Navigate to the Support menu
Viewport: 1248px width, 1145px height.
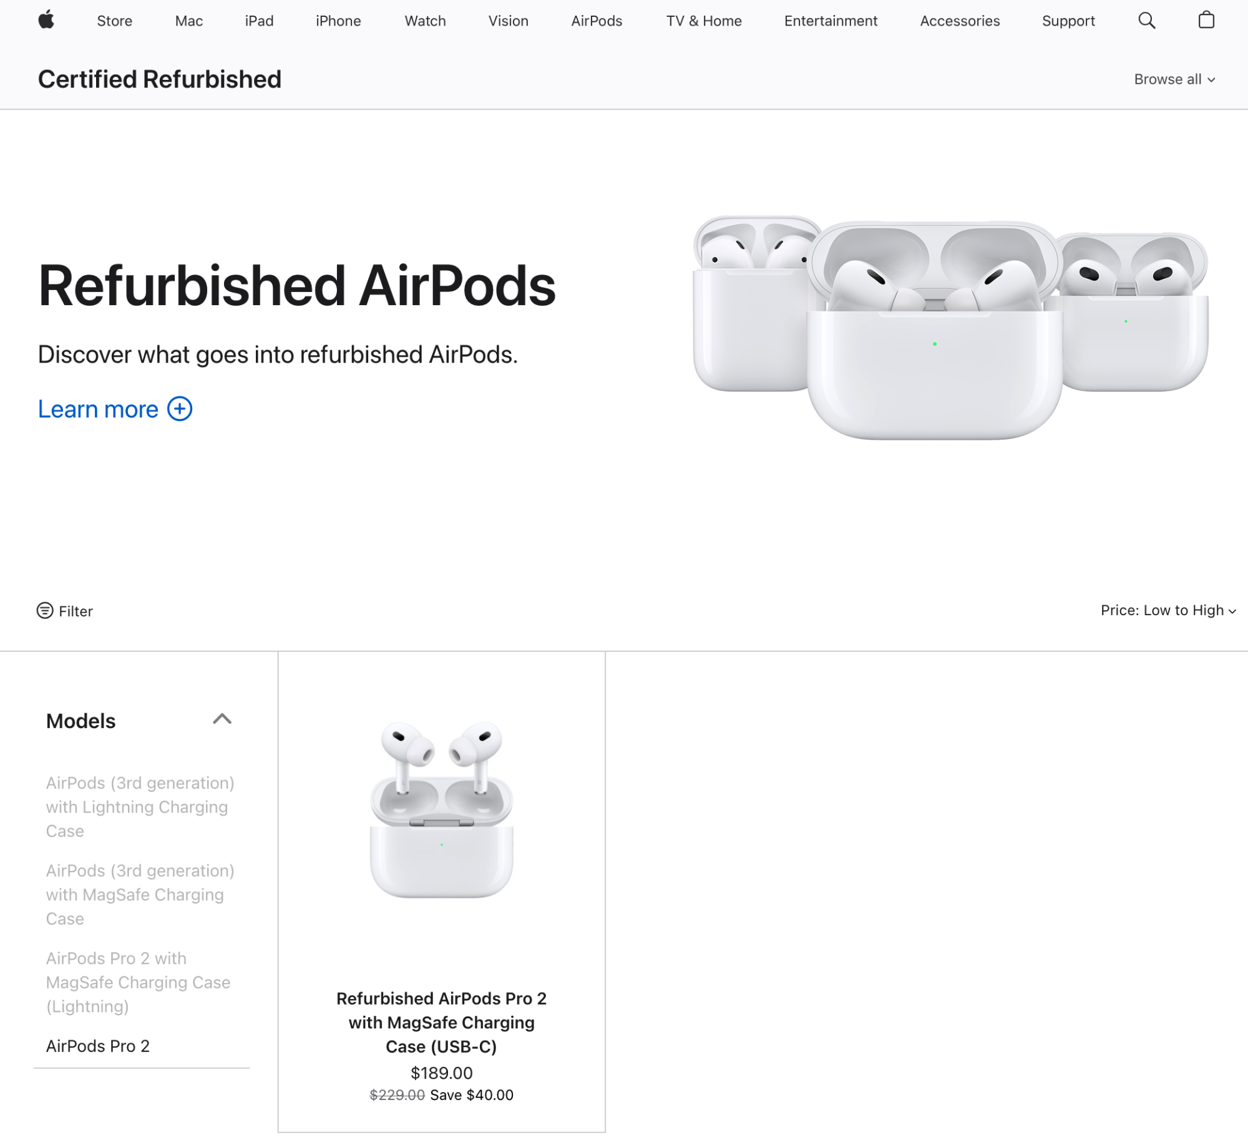click(x=1068, y=21)
